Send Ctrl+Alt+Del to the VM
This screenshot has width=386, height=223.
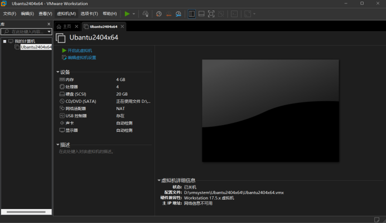tap(146, 14)
